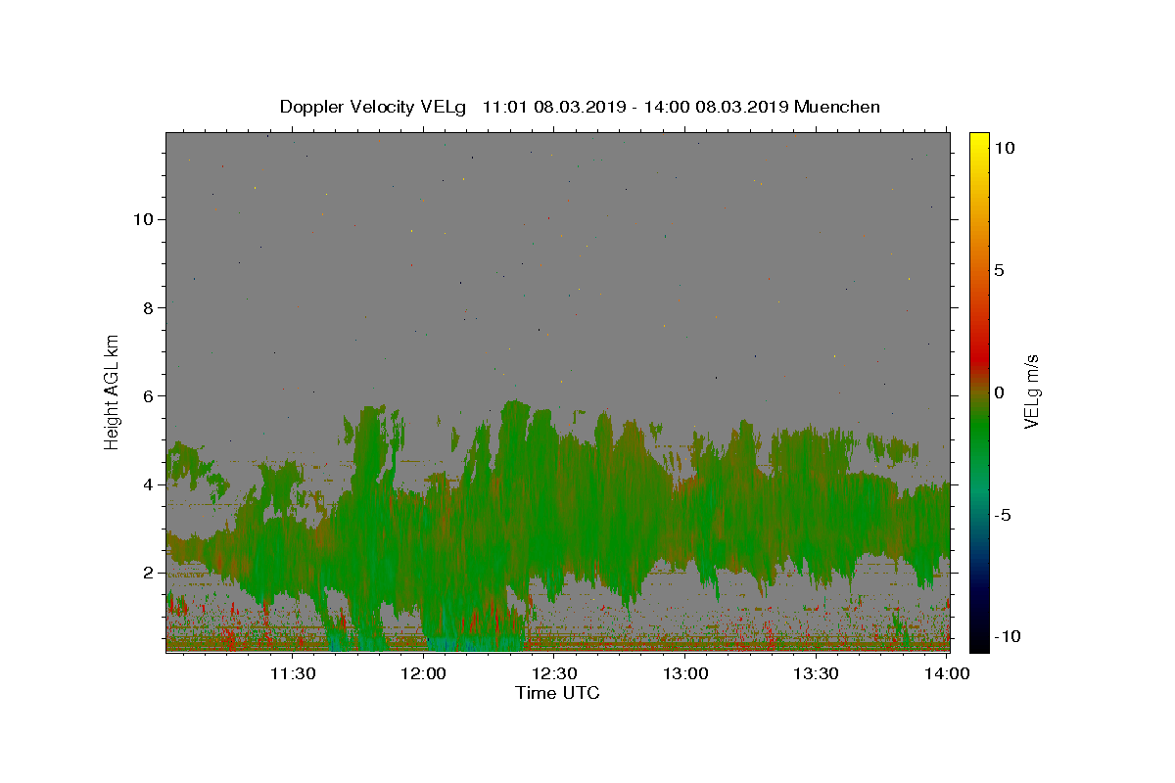Click the Time UTC axis title
Image resolution: width=1175 pixels, height=783 pixels.
tap(557, 694)
